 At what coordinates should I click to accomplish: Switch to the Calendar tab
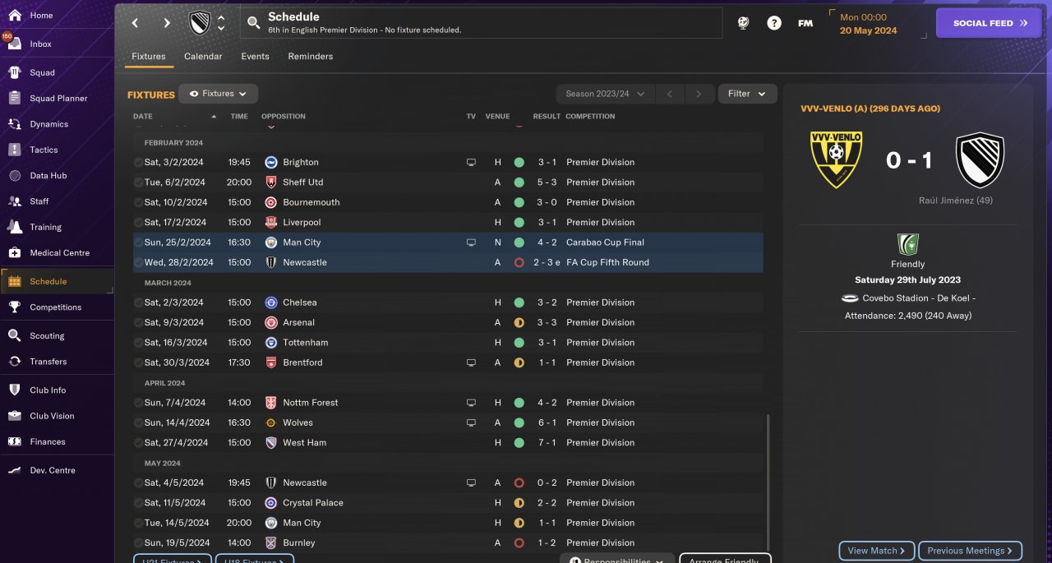[203, 57]
